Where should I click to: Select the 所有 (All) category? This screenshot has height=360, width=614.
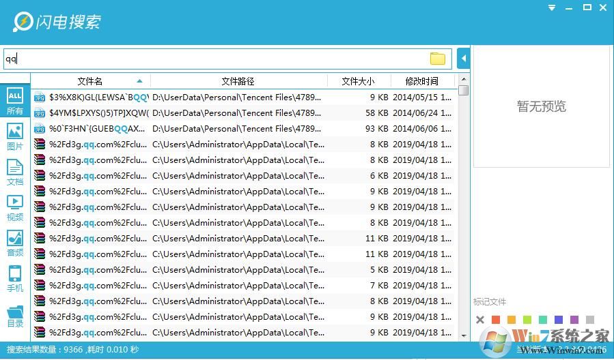coord(15,101)
